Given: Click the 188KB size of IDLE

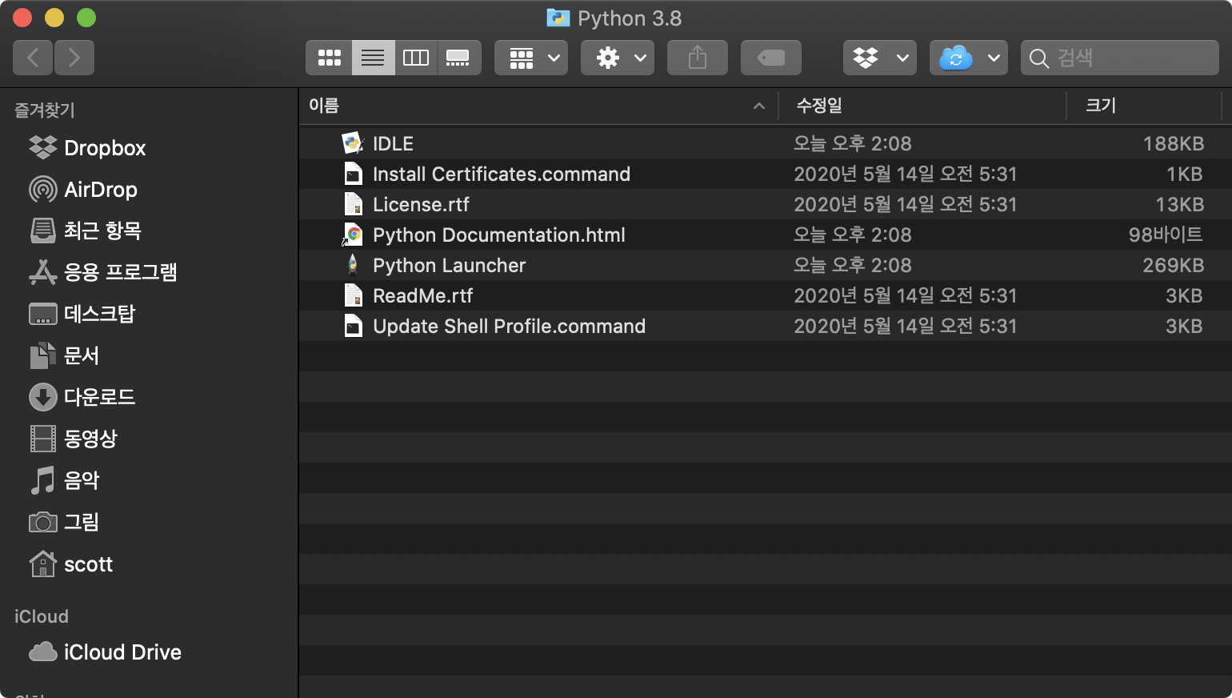Looking at the screenshot, I should [1174, 144].
